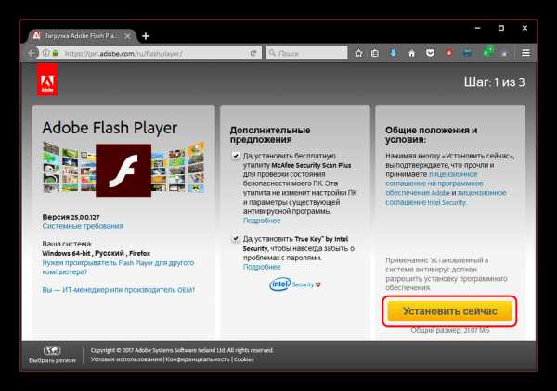
Task: Click the Windows 64-bit, Русский, Firefox text
Action: [x=97, y=253]
